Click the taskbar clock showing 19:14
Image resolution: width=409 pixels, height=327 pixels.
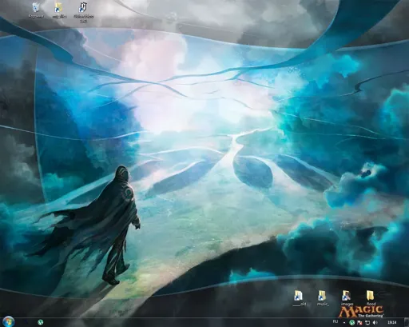(x=391, y=322)
